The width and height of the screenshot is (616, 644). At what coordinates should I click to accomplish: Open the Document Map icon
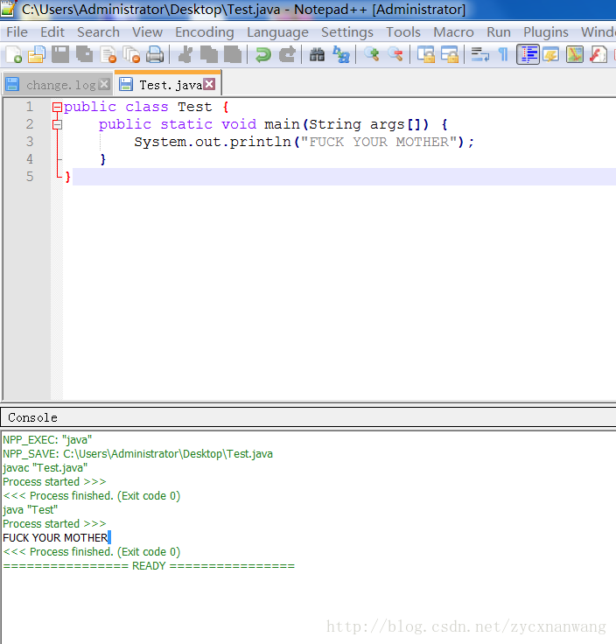(575, 54)
